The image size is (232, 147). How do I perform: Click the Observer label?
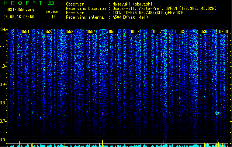pos(75,4)
